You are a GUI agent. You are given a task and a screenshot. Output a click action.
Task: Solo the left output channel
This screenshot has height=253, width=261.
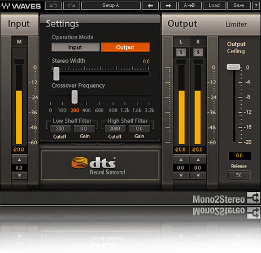[181, 52]
